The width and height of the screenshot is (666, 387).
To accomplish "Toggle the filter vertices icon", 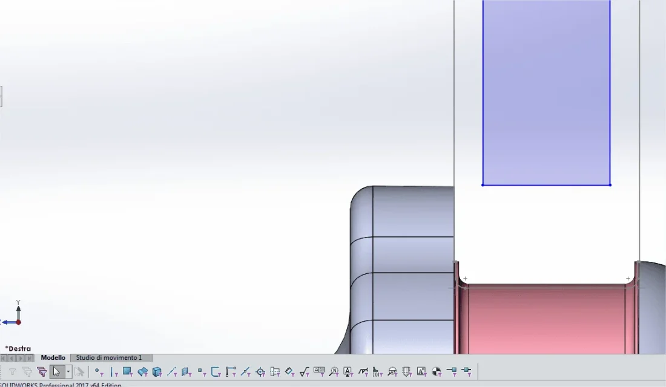I will point(99,372).
